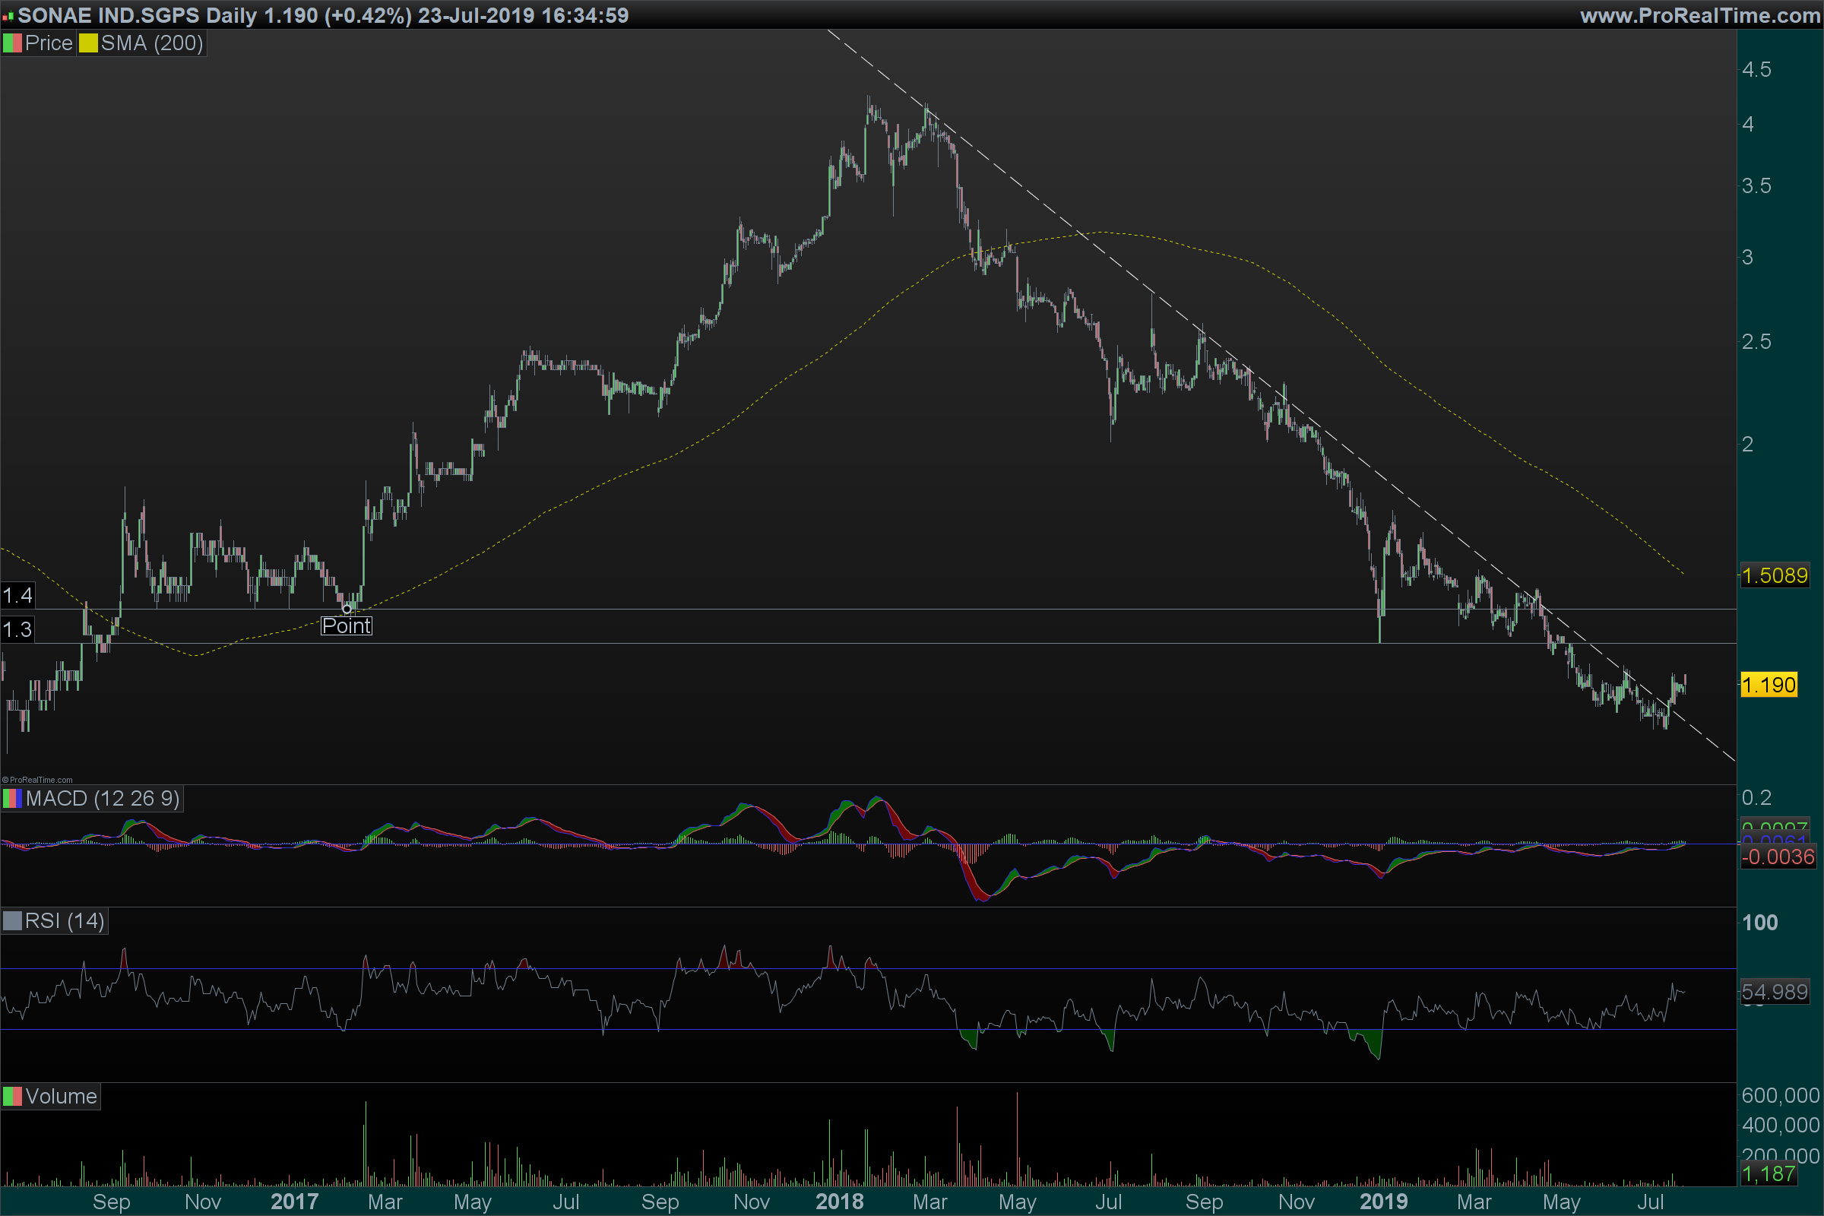Select the RSI (14) panel label
Screen dimensions: 1824x1216
[65, 921]
